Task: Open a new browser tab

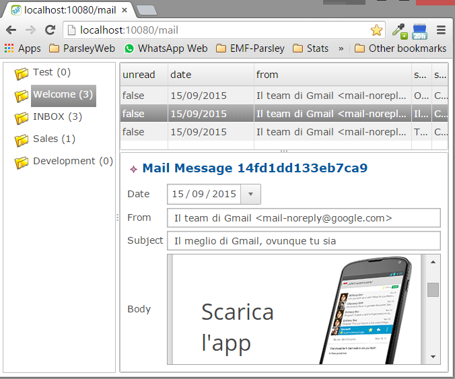Action: point(147,10)
